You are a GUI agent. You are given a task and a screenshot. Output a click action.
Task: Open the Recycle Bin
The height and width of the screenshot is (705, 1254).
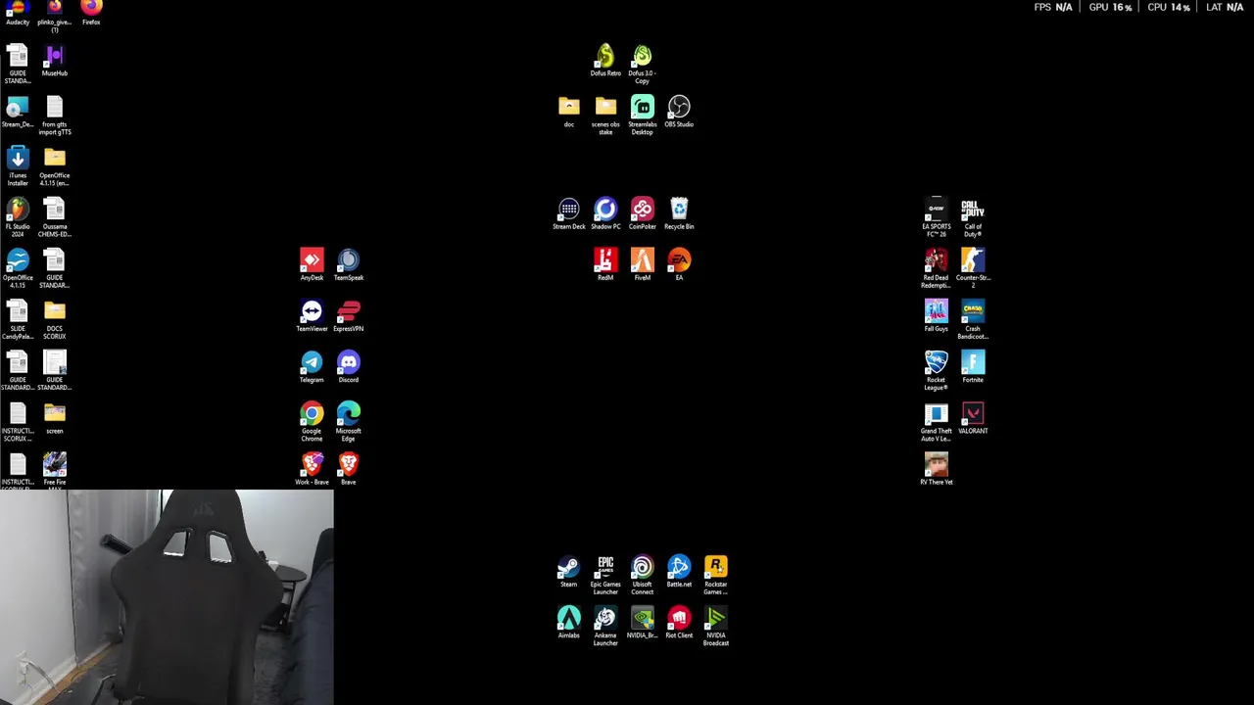click(679, 214)
